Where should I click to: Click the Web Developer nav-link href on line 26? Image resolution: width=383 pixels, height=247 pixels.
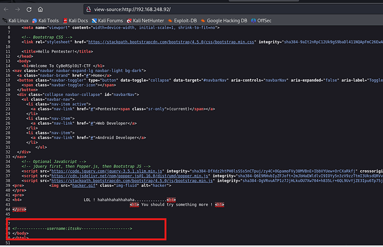92,123
